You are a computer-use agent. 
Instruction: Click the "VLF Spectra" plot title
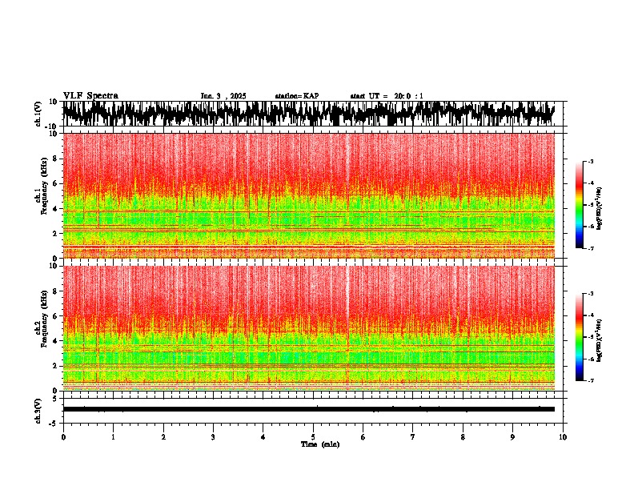(90, 96)
